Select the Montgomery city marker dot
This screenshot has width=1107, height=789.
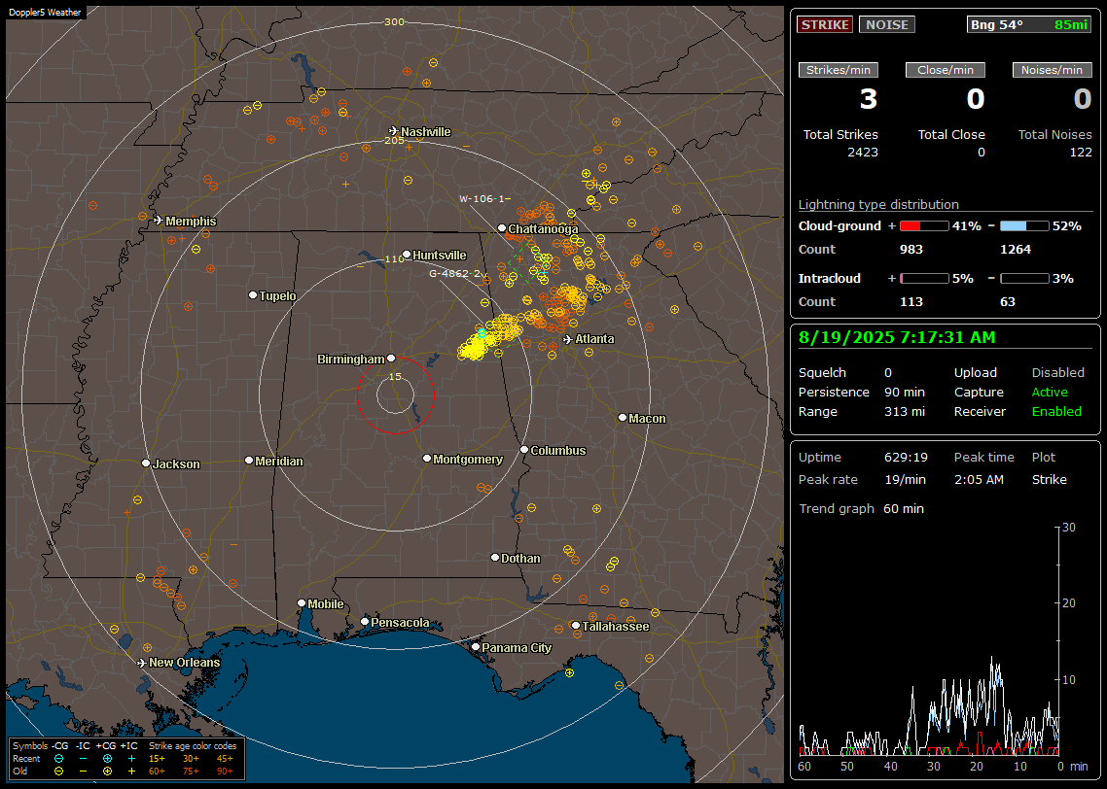click(x=427, y=459)
